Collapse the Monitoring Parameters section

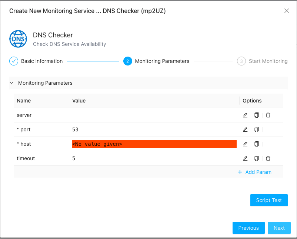tap(11, 83)
